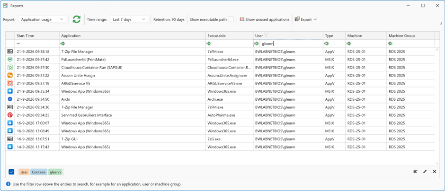
Task: Click the Windows App icon at 17:00:07
Action: [10, 123]
